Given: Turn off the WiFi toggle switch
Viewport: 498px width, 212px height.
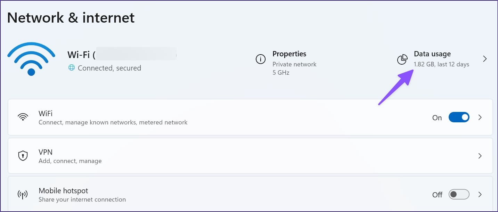Looking at the screenshot, I should pos(459,117).
